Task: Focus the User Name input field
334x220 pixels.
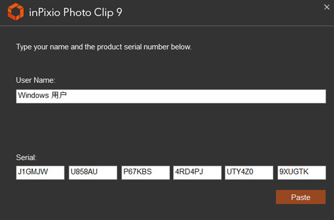Action: (171, 96)
